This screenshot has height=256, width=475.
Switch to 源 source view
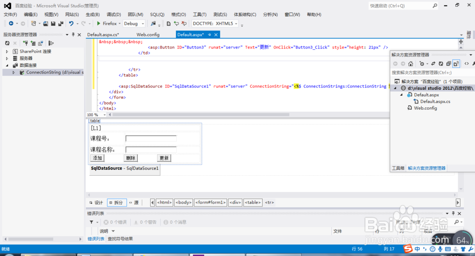(134, 202)
